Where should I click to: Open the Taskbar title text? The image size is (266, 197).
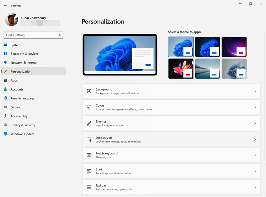coord(101,185)
